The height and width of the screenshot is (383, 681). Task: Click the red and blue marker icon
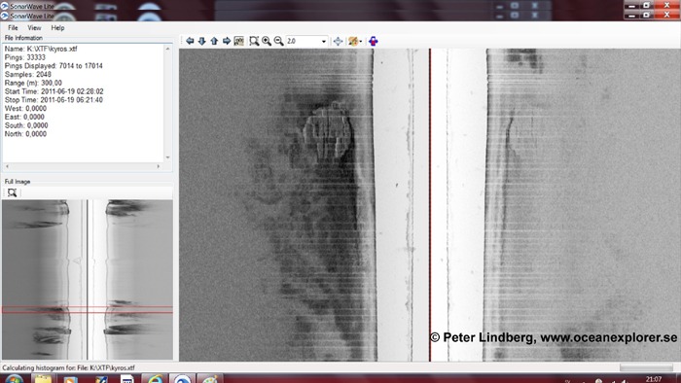[373, 41]
